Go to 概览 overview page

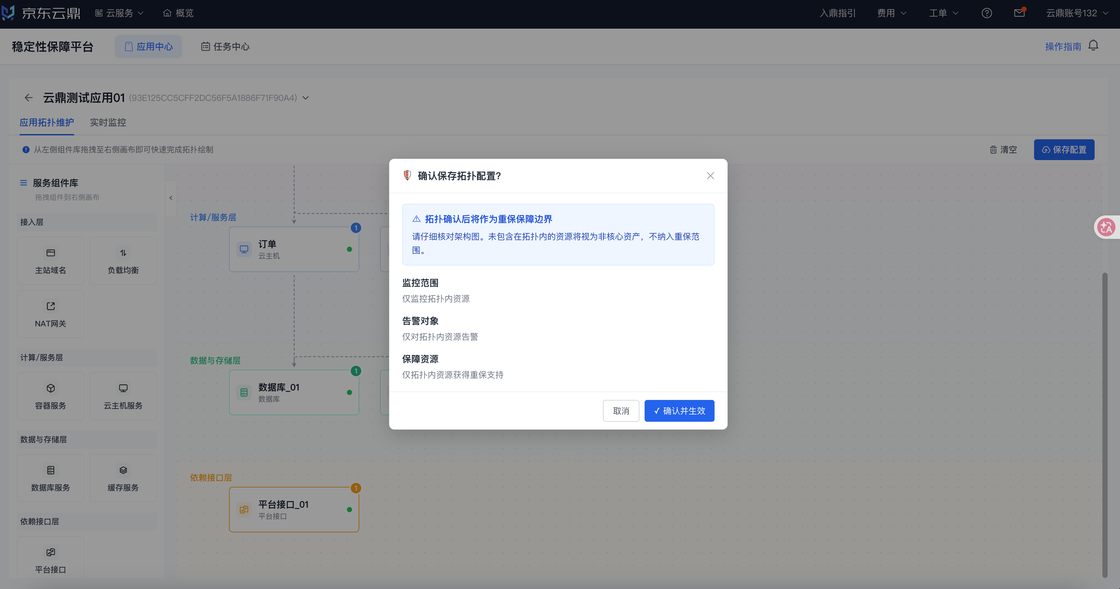coord(178,13)
